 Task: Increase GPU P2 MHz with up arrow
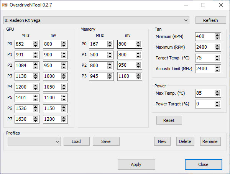(35, 64)
